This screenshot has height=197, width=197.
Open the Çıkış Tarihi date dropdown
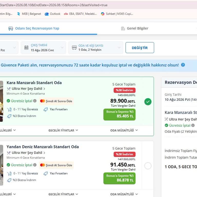point(43,48)
